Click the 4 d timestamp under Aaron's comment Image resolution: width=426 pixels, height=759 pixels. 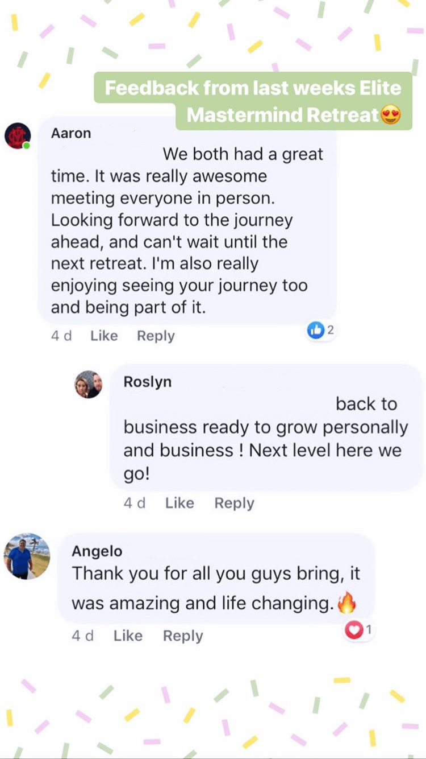click(61, 336)
